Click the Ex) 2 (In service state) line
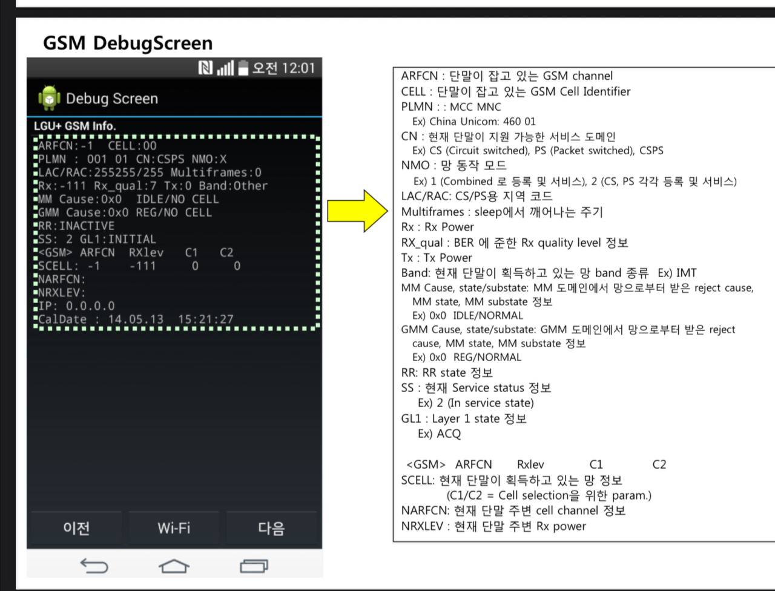This screenshot has height=591, width=775. (476, 403)
